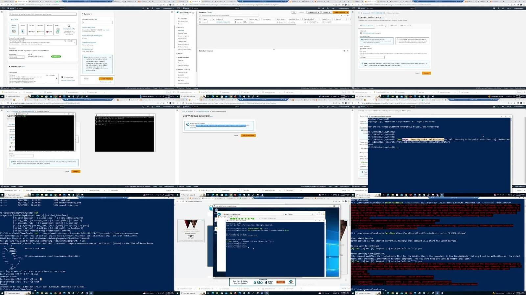The height and width of the screenshot is (295, 526).
Task: Click Connect below the EC2 Instance Connect form
Action: tap(426, 73)
